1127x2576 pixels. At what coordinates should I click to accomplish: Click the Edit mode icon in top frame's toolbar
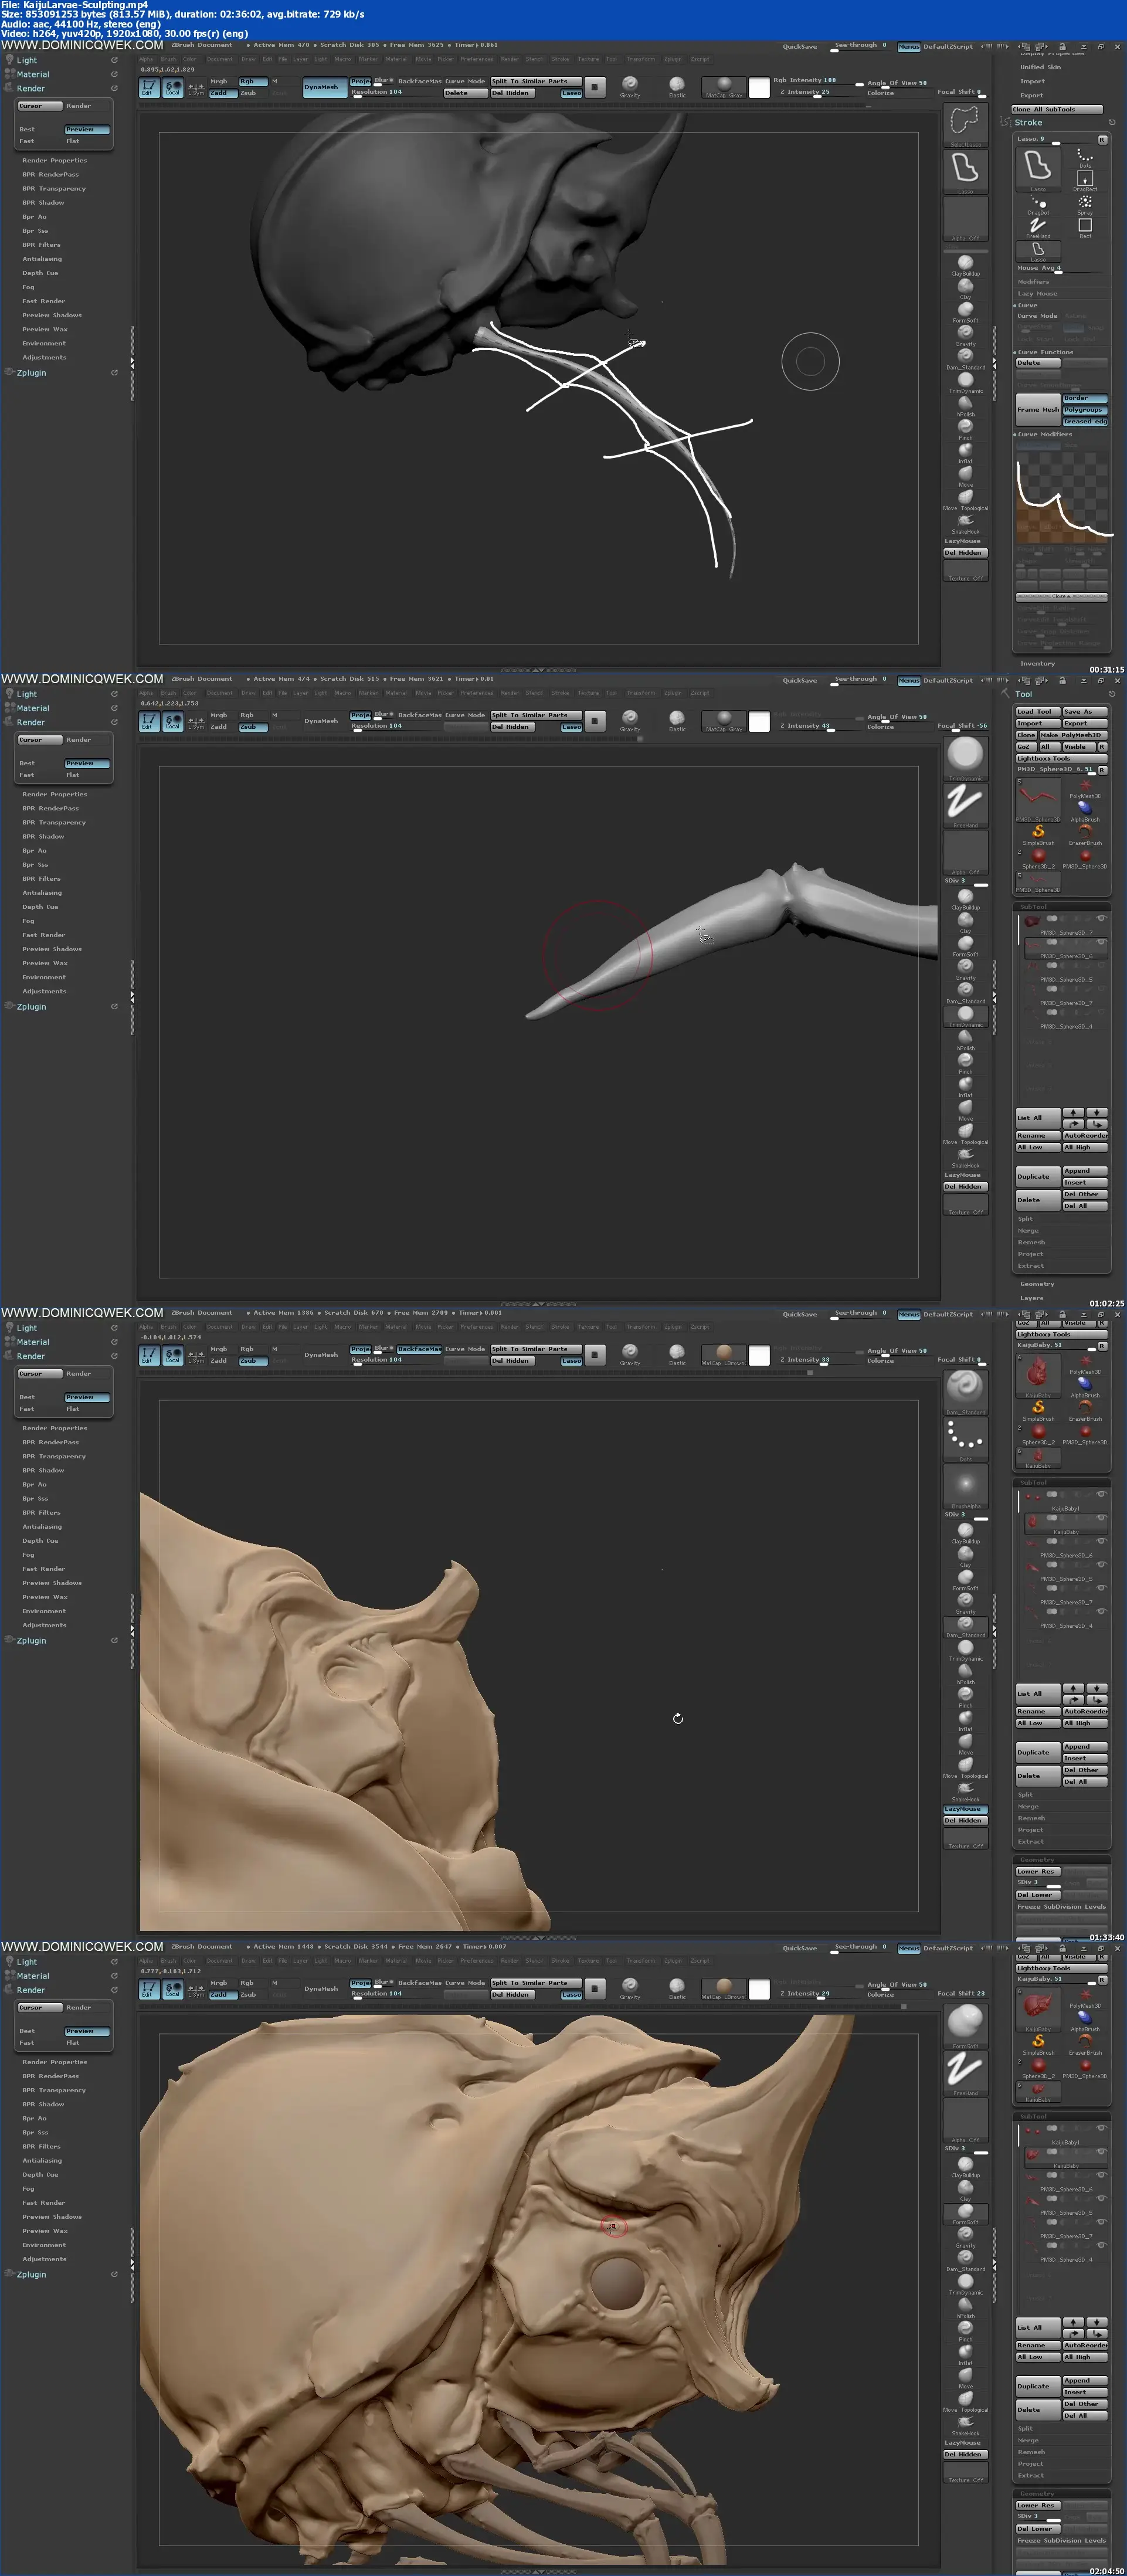click(x=148, y=88)
